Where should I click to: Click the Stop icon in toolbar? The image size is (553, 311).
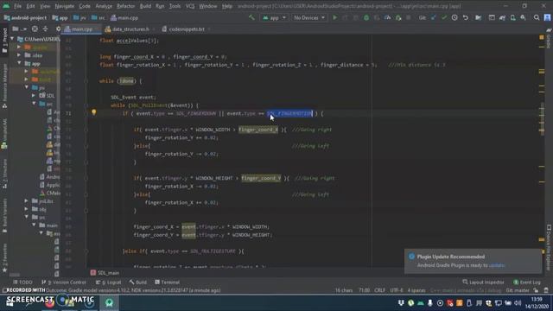point(409,17)
